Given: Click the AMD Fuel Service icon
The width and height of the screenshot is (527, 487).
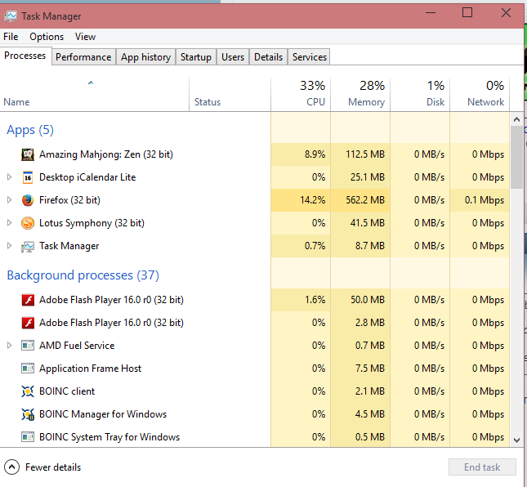Looking at the screenshot, I should click(28, 345).
